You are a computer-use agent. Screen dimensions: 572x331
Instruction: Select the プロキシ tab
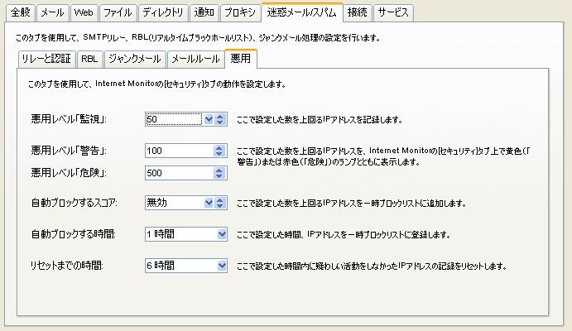(240, 12)
